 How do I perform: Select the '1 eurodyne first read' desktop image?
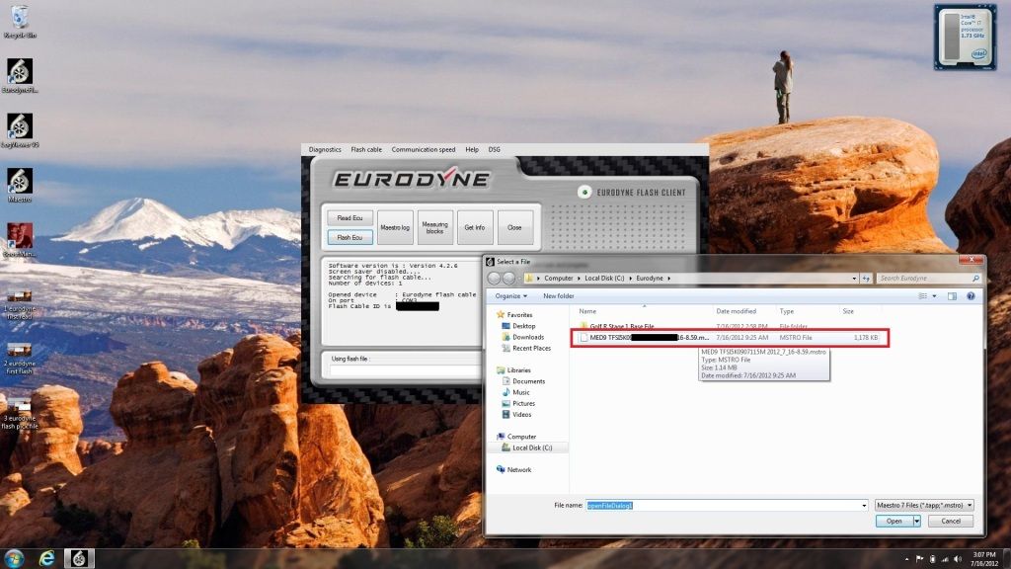[x=20, y=305]
